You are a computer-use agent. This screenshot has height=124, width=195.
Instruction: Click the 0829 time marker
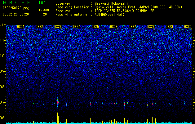(x=169, y=27)
